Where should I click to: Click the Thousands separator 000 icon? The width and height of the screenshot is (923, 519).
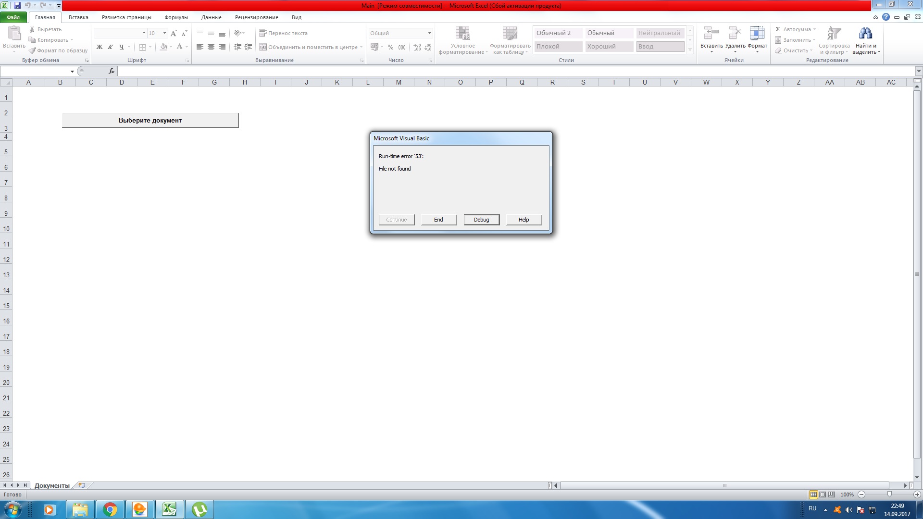point(402,47)
